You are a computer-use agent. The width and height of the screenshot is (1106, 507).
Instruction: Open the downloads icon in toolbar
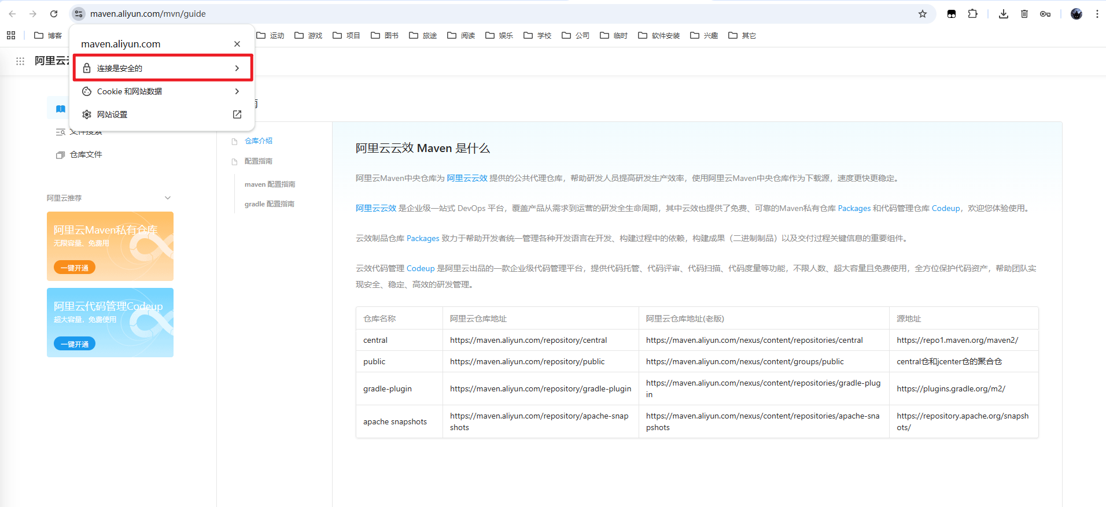1004,14
